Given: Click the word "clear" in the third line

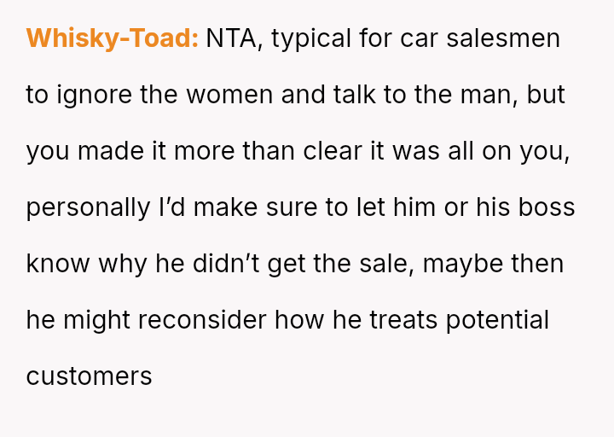Looking at the screenshot, I should pyautogui.click(x=344, y=151).
